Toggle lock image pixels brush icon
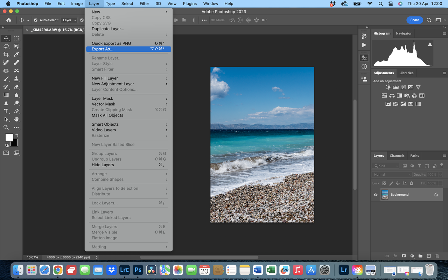Image resolution: width=448 pixels, height=280 pixels. 391,183
